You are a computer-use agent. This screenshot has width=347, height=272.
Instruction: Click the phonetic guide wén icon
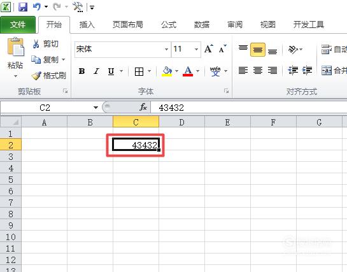pyautogui.click(x=215, y=71)
